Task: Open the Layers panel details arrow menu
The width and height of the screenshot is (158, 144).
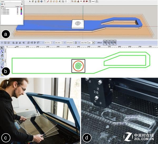Action: tap(22, 4)
